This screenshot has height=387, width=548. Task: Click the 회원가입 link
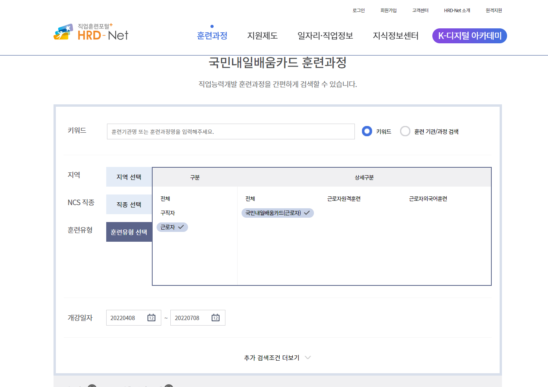click(389, 11)
